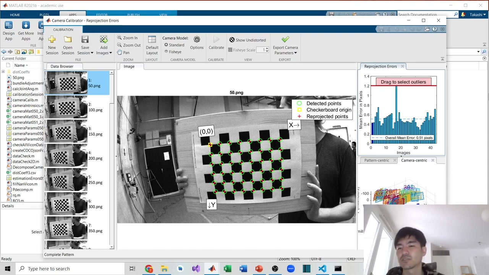Image resolution: width=489 pixels, height=275 pixels.
Task: Click the Open Session folder icon
Action: point(68,39)
